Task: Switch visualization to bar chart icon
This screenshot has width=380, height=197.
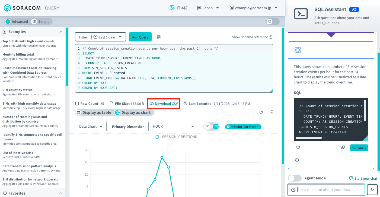Action: (207, 127)
